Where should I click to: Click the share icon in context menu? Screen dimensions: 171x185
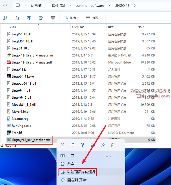point(103,145)
